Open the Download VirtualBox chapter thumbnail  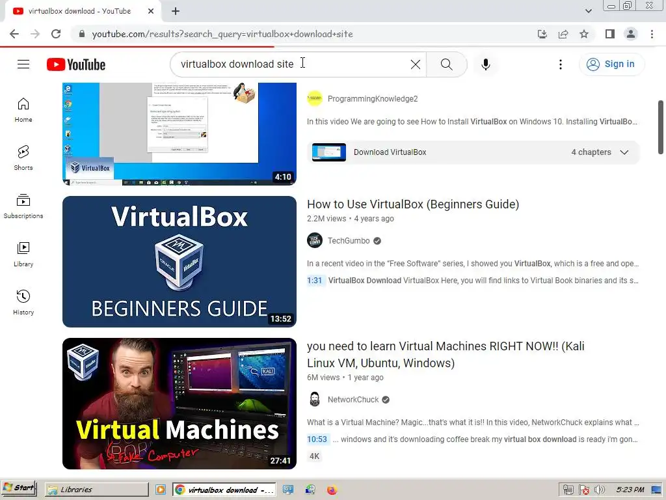pos(328,152)
